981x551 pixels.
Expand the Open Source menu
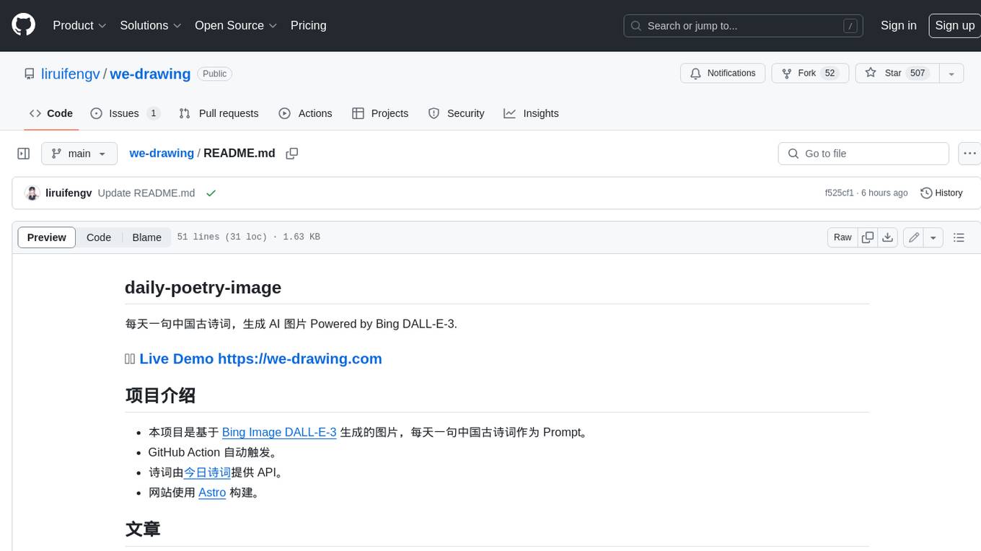coord(236,25)
